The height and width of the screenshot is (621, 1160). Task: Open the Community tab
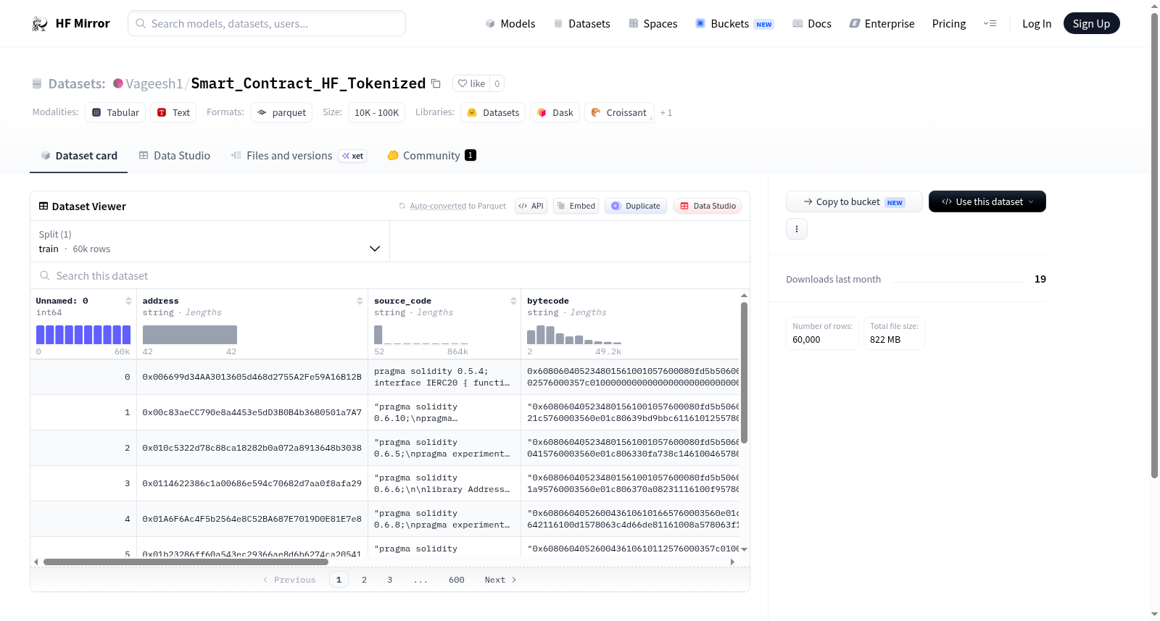tap(431, 155)
